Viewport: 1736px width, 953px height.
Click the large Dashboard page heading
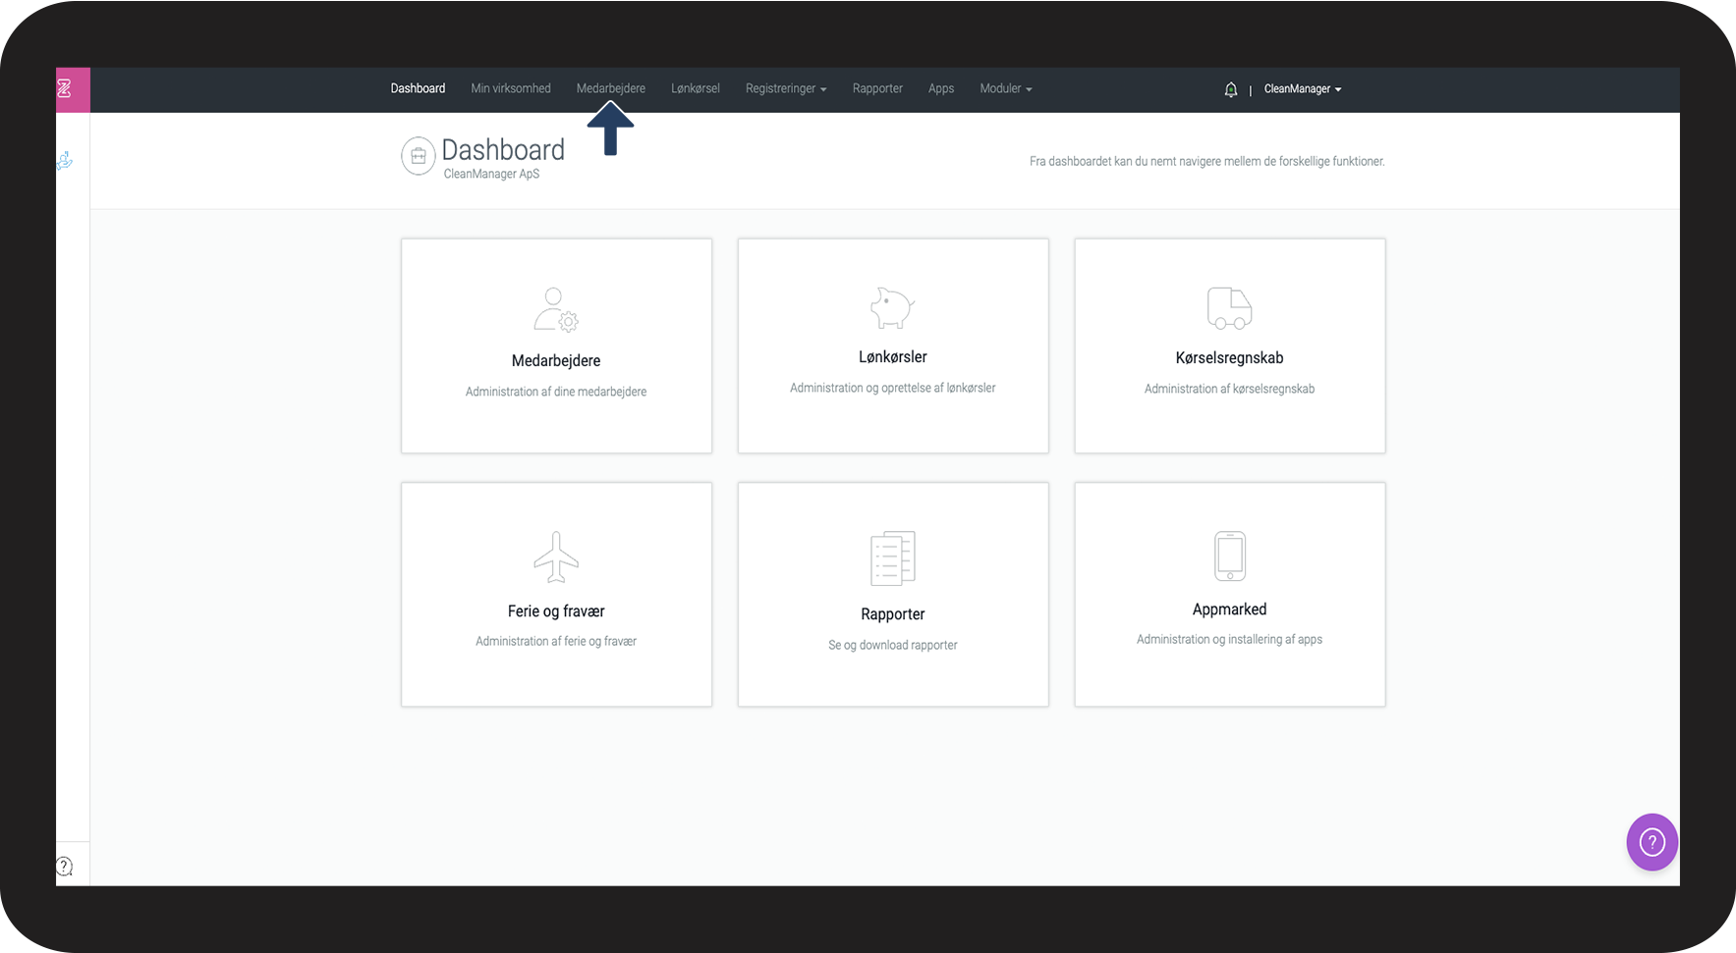(503, 149)
